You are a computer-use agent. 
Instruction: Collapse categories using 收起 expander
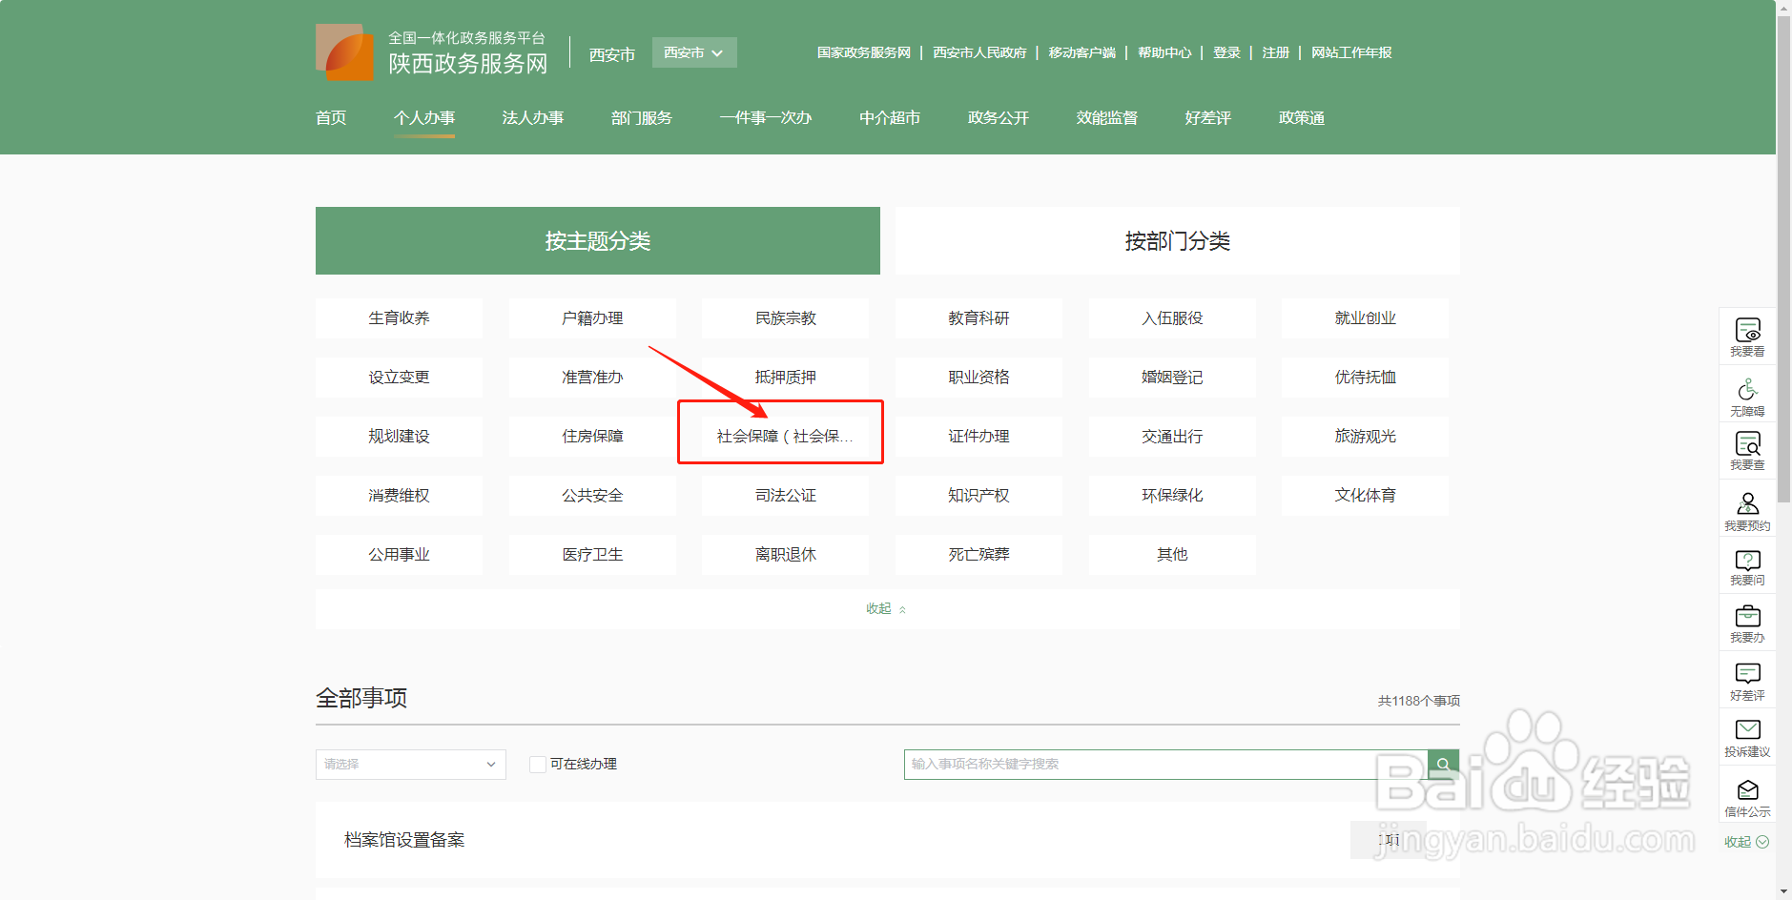point(885,608)
